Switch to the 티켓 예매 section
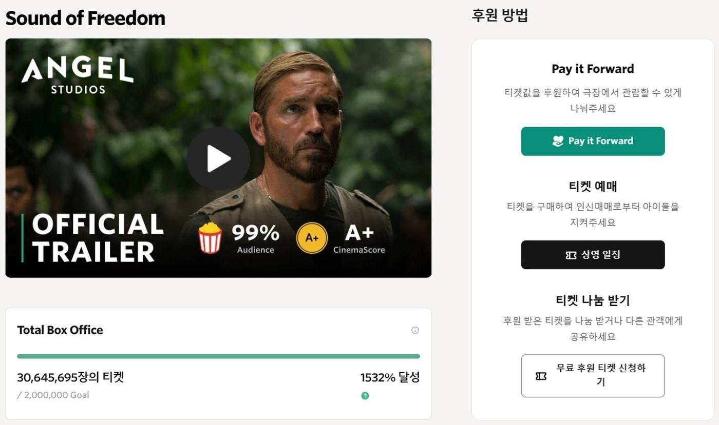The height and width of the screenshot is (425, 719). pyautogui.click(x=592, y=186)
